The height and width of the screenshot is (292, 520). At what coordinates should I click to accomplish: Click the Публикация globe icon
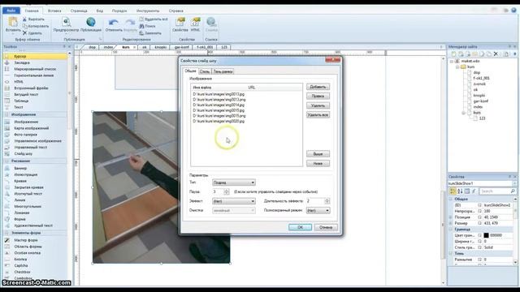(91, 22)
